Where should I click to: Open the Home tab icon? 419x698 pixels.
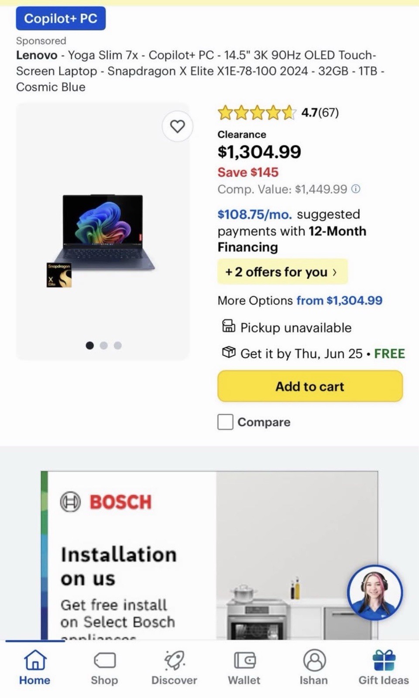pyautogui.click(x=35, y=660)
